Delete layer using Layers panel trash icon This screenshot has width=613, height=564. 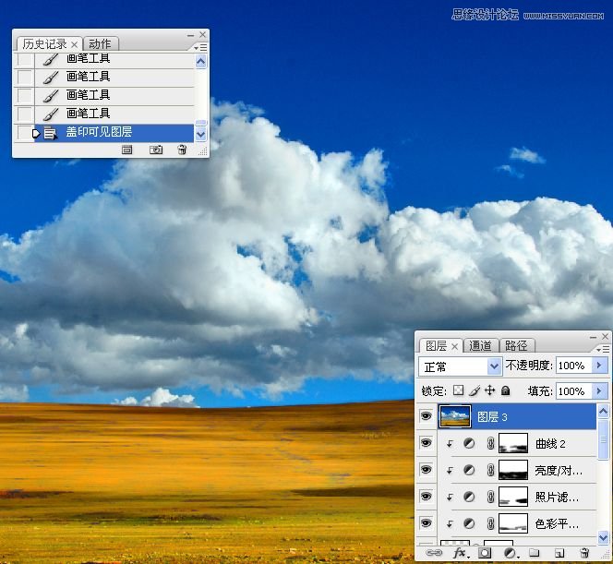point(584,553)
